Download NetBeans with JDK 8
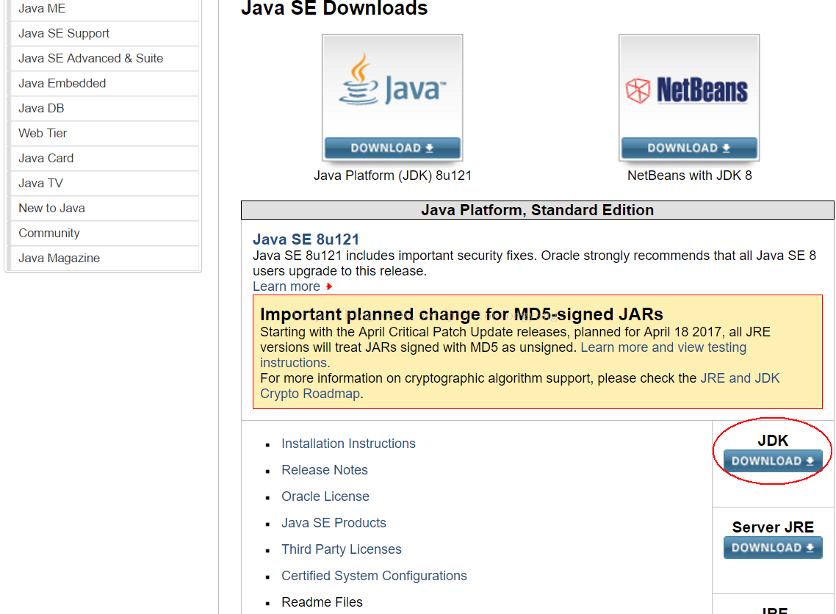Screen dimensions: 836x614 click(x=689, y=148)
